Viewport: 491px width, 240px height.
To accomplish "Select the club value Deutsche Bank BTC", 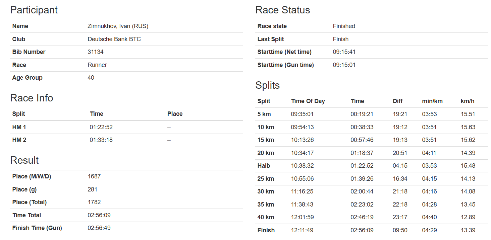I will coord(114,39).
